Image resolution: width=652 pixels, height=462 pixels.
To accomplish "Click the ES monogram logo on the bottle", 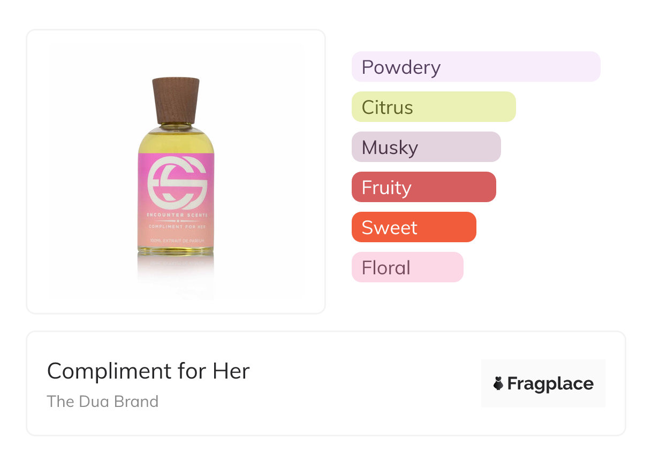I will coord(177,182).
